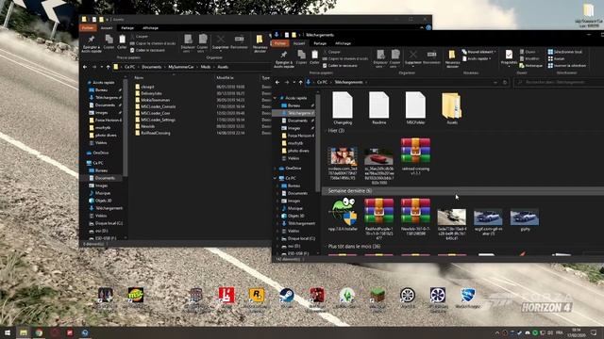The height and width of the screenshot is (339, 604).
Task: Open Propriétés in the Téléchargements ribbon
Action: 509,57
